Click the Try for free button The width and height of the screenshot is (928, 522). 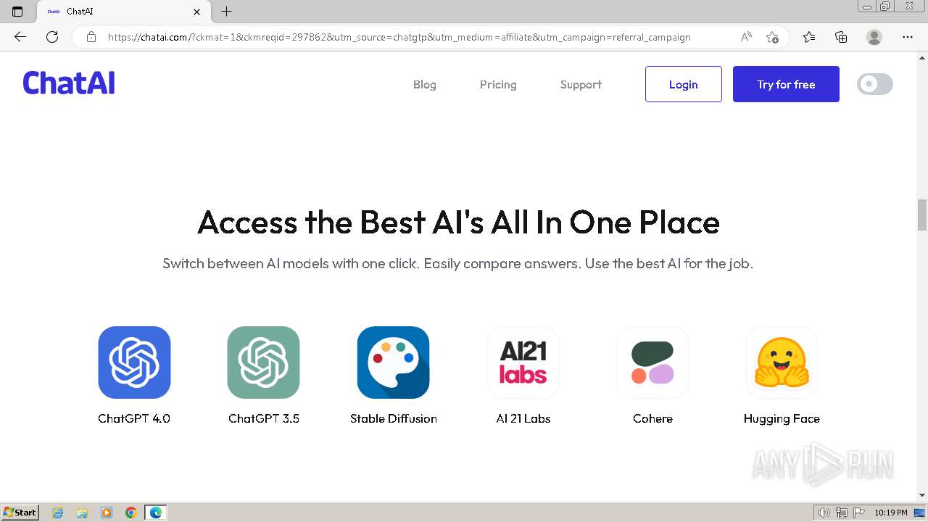pyautogui.click(x=786, y=84)
